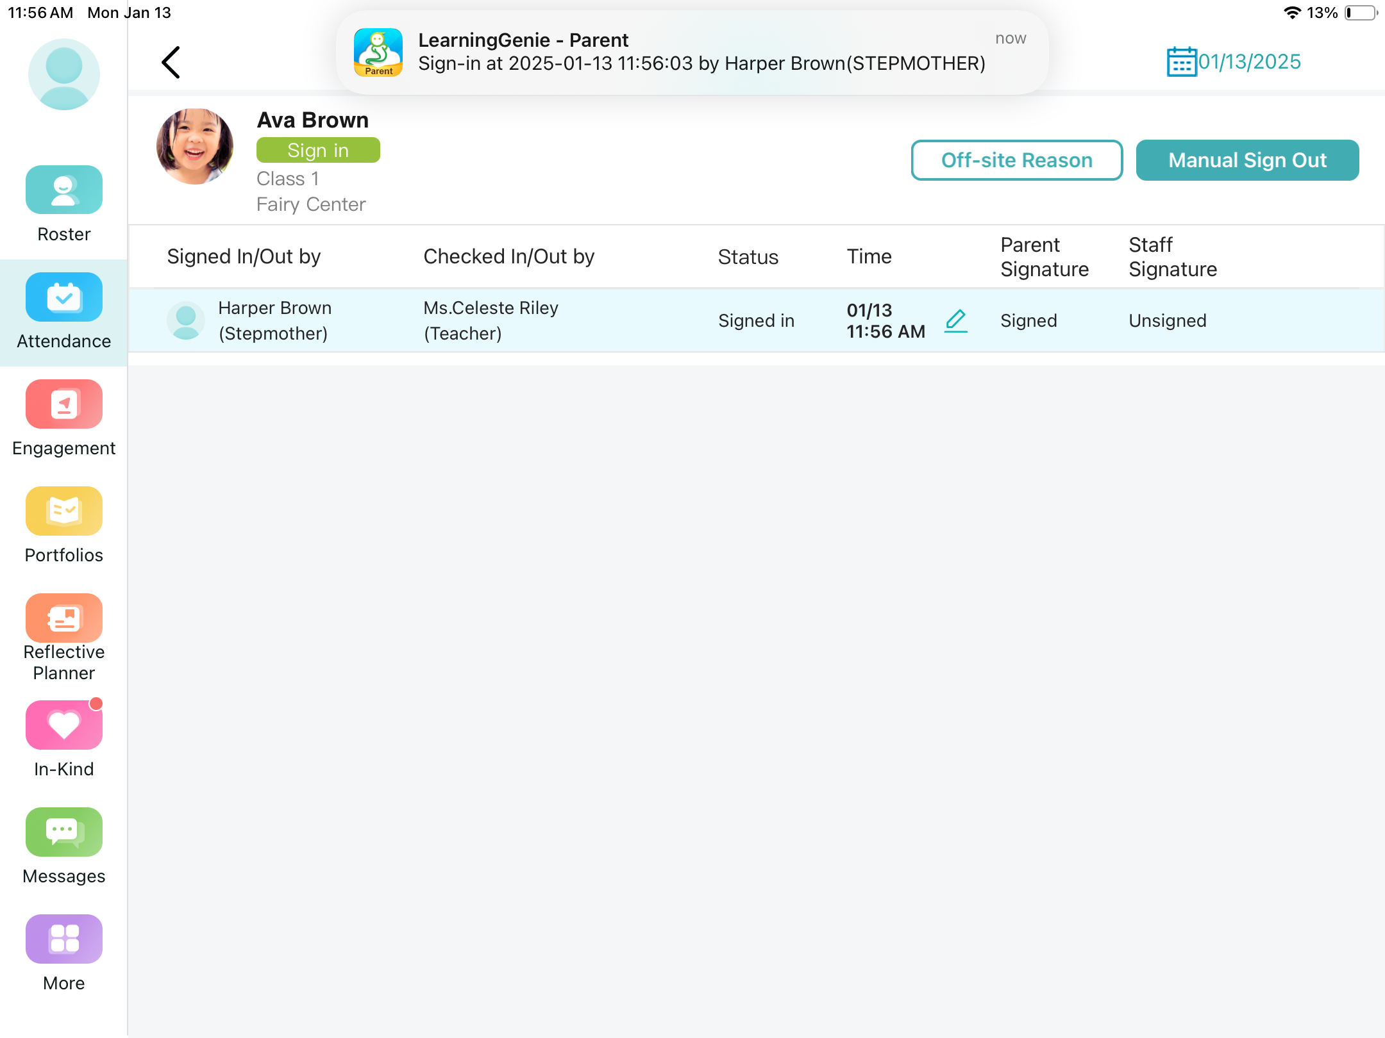Tap the LearningGenie Parent notification icon
Viewport: 1385px width, 1038px height.
378,53
